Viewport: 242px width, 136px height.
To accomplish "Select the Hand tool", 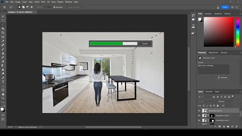I will (3, 94).
